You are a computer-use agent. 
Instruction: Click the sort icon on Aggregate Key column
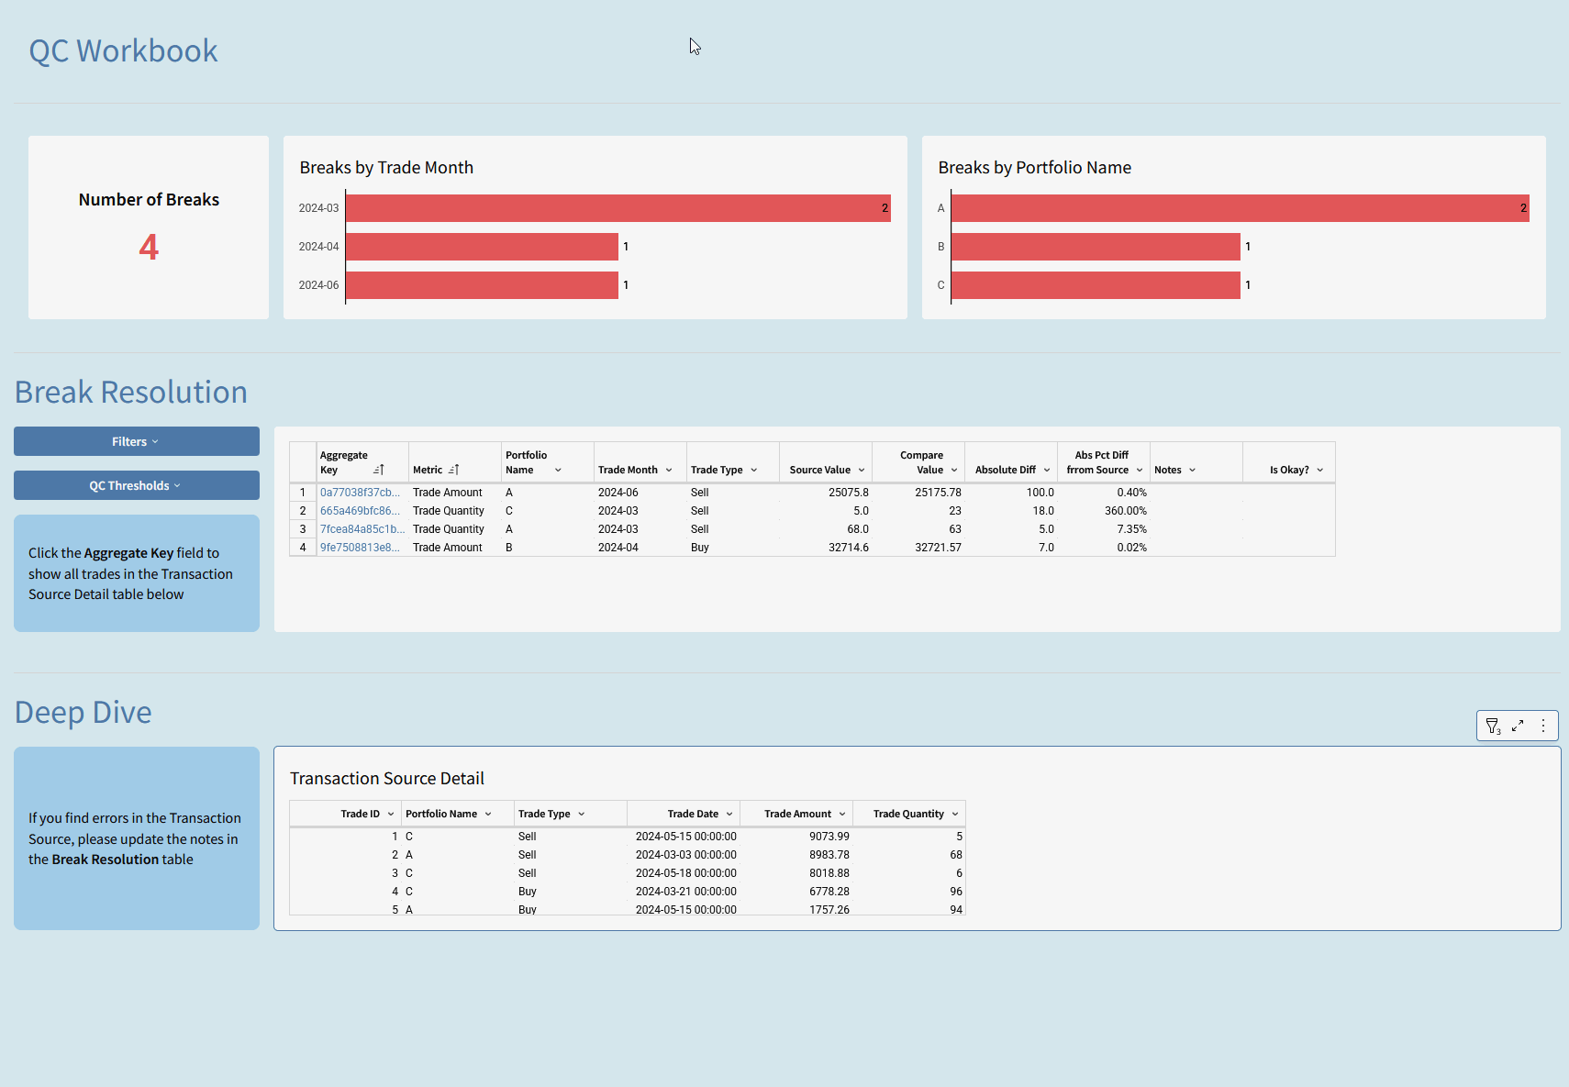click(379, 470)
